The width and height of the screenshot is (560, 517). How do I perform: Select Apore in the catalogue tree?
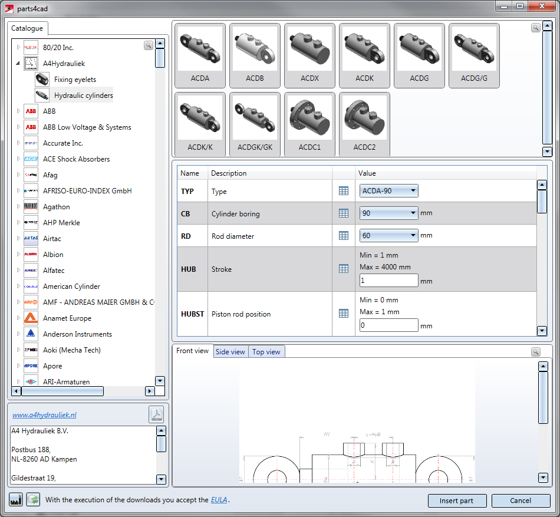[x=52, y=366]
